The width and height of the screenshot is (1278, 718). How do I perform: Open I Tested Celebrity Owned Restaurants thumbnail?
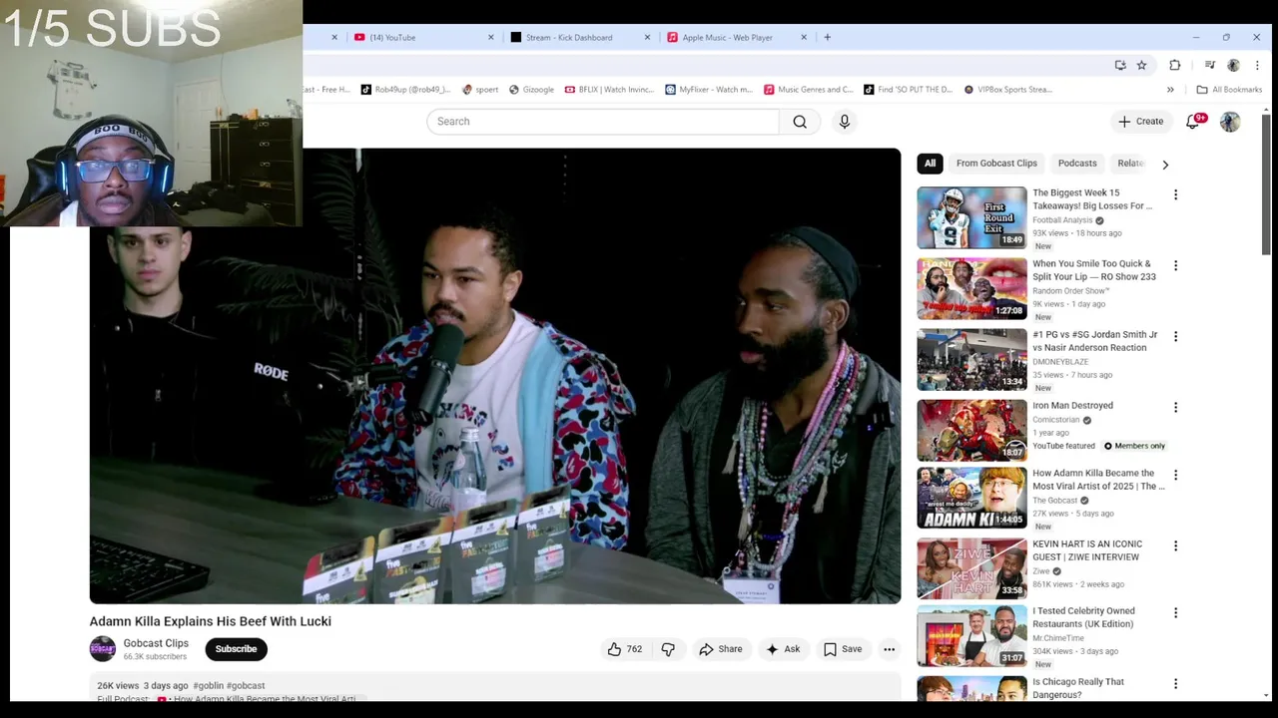tap(971, 635)
